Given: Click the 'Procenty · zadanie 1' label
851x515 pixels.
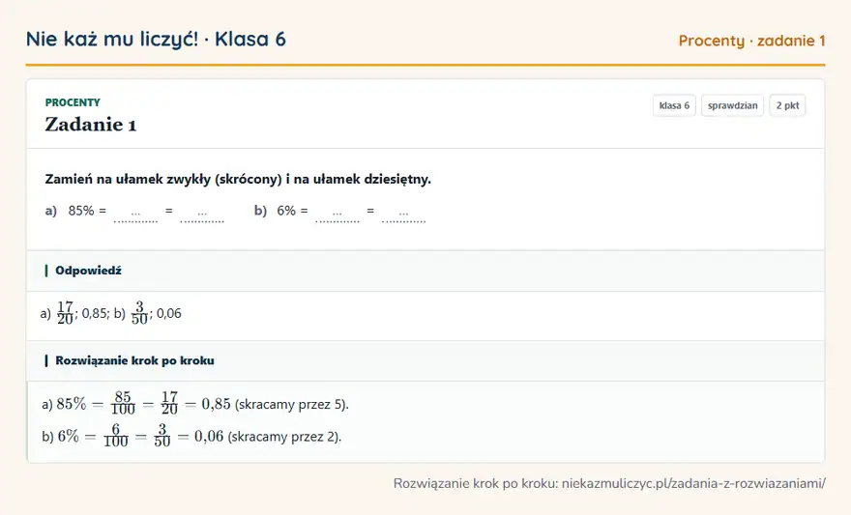Looking at the screenshot, I should pos(751,41).
